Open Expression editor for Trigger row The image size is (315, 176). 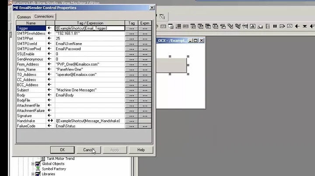pos(145,28)
